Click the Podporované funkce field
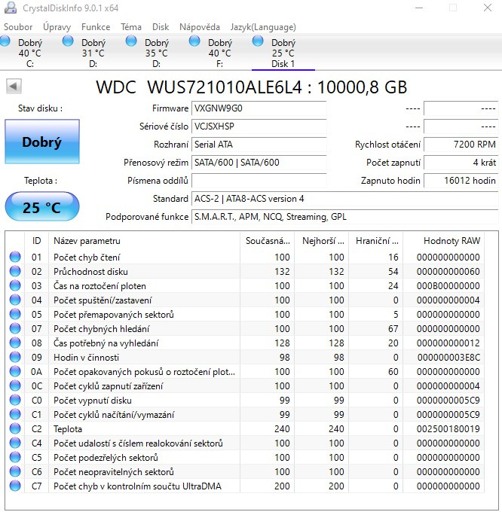Screen dimensions: 502x515 point(345,217)
